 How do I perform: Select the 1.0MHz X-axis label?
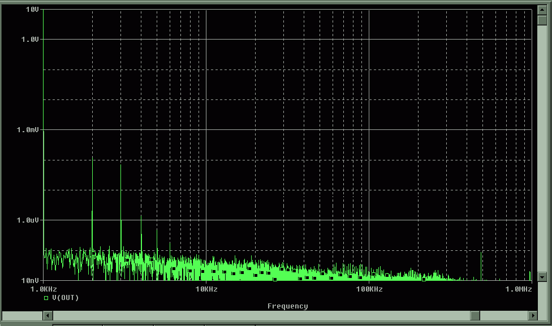pos(519,289)
